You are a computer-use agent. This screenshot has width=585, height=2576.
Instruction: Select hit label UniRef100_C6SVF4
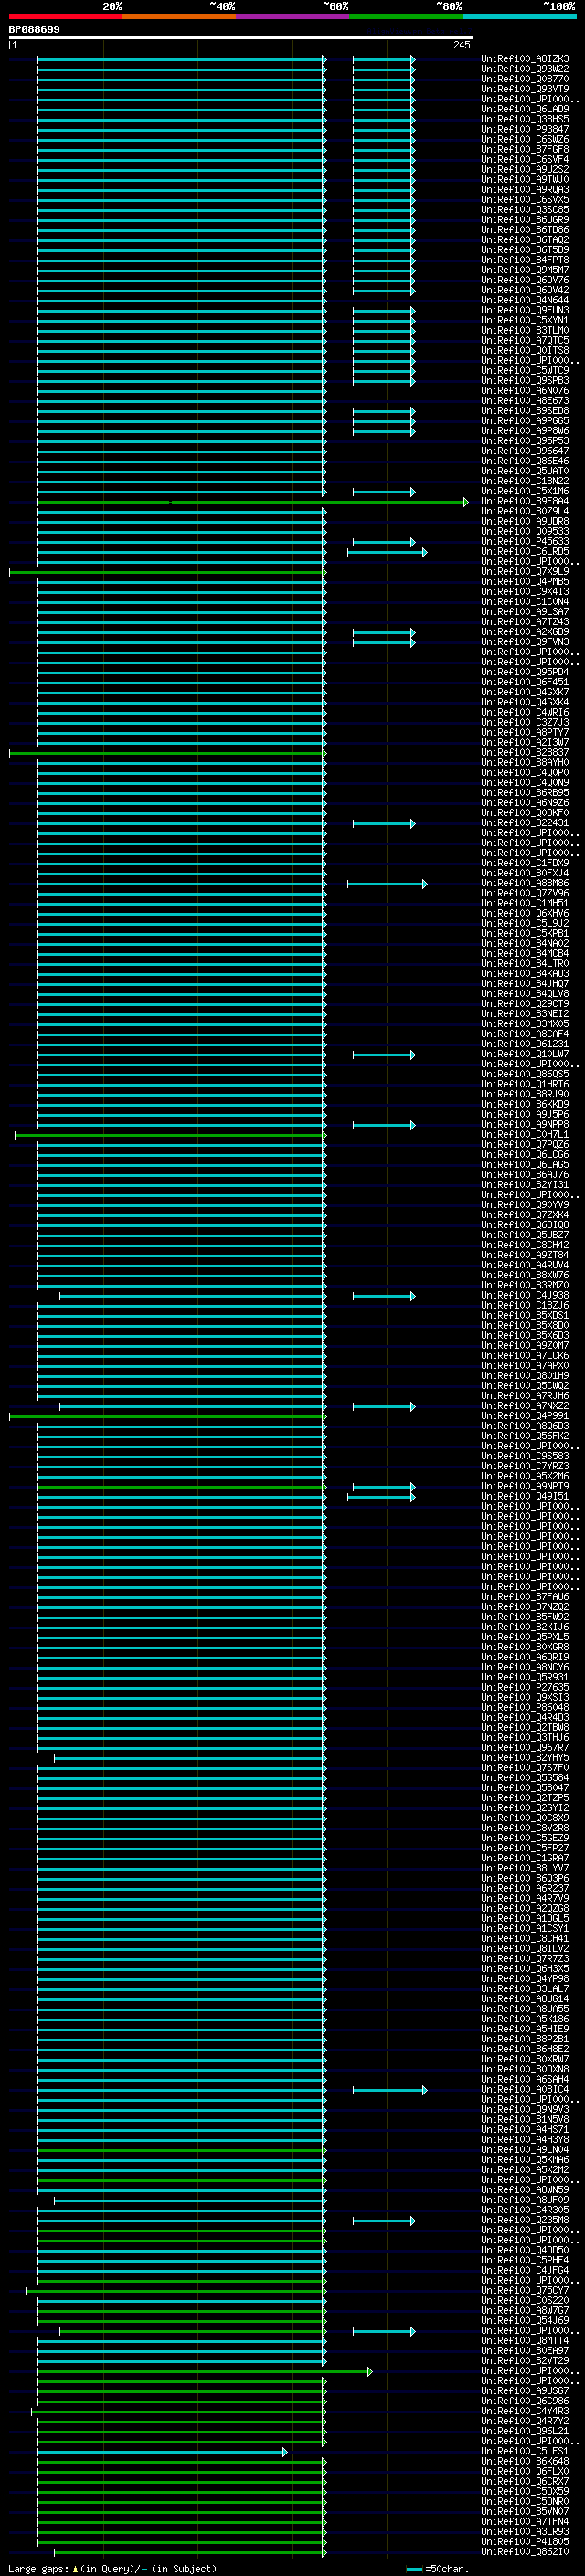tap(525, 159)
